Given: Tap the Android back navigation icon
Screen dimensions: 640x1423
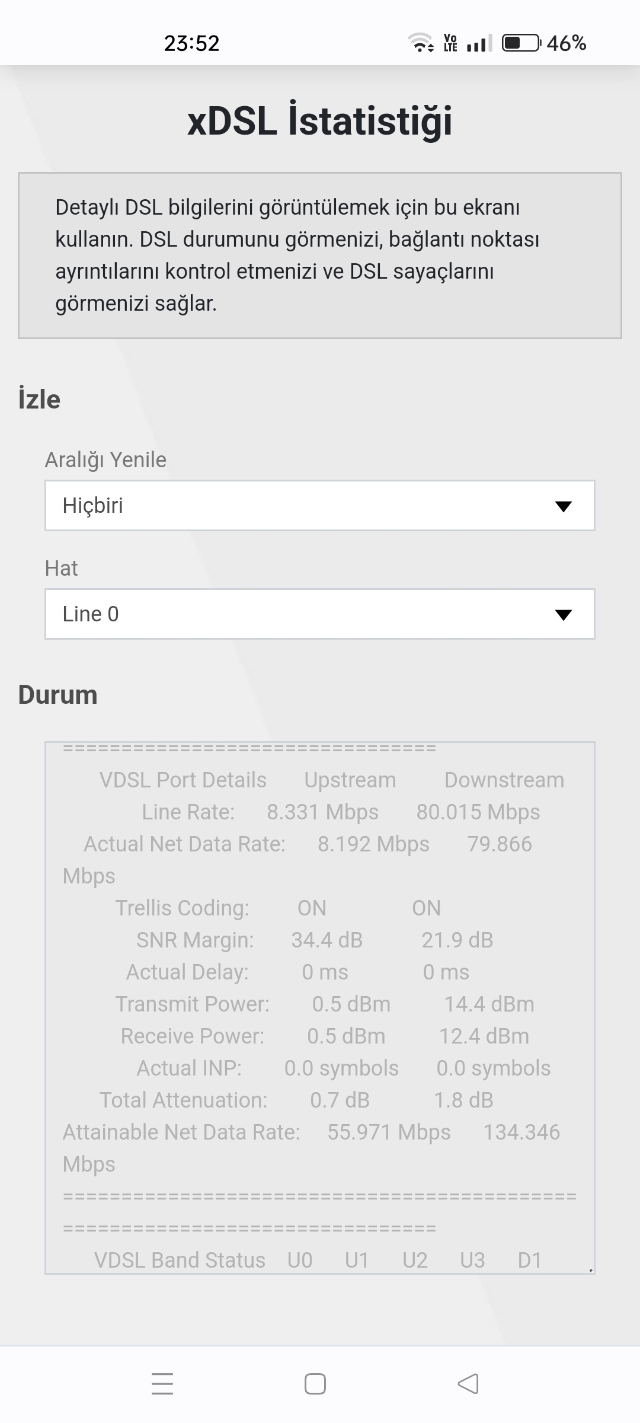Looking at the screenshot, I should coord(468,1384).
